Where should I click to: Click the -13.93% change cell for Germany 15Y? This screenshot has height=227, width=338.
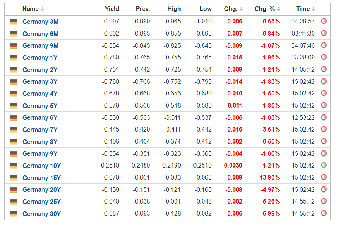click(x=270, y=178)
